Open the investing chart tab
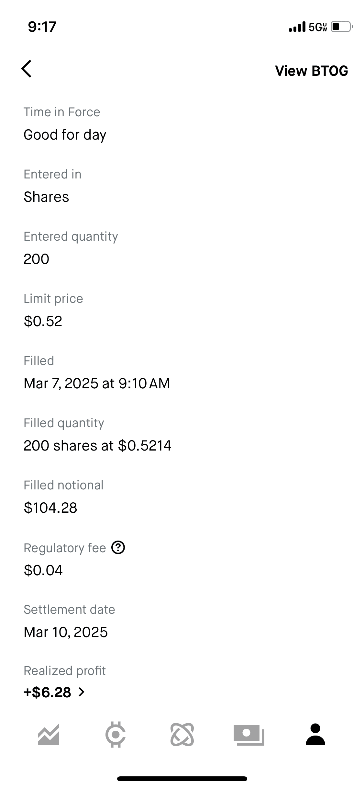The image size is (364, 789). tap(49, 734)
